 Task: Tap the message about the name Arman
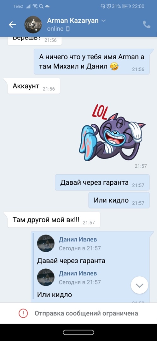92,62
